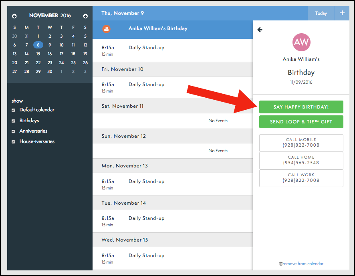
Task: Uncheck the Birthdays calendar checkbox
Action: [x=14, y=121]
